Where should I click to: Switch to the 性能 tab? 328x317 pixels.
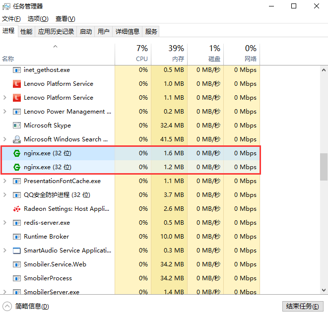26,32
